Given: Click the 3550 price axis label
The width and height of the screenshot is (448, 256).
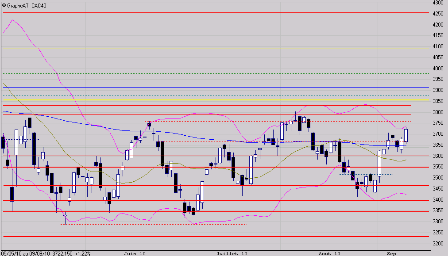Looking at the screenshot, I should point(438,167).
